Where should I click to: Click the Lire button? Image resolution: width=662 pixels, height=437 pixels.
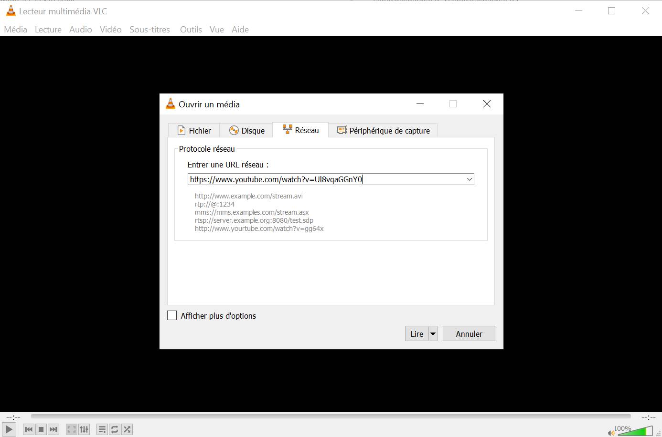pos(416,334)
